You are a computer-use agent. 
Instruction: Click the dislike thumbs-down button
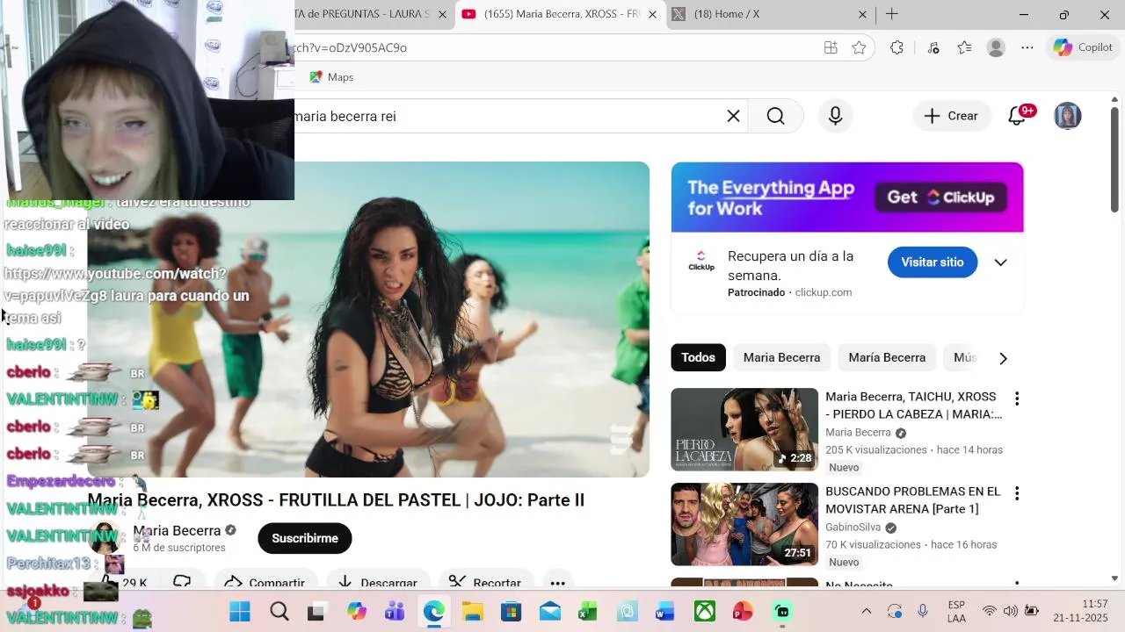(182, 582)
